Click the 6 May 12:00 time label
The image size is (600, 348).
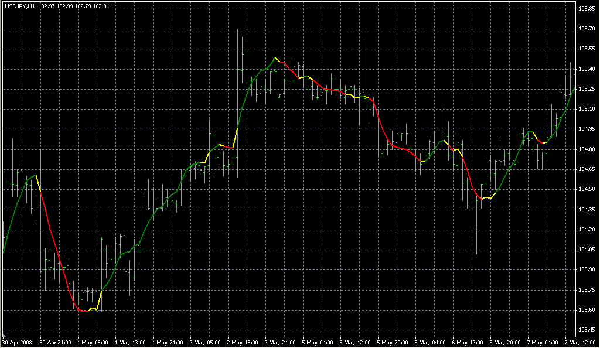click(468, 342)
